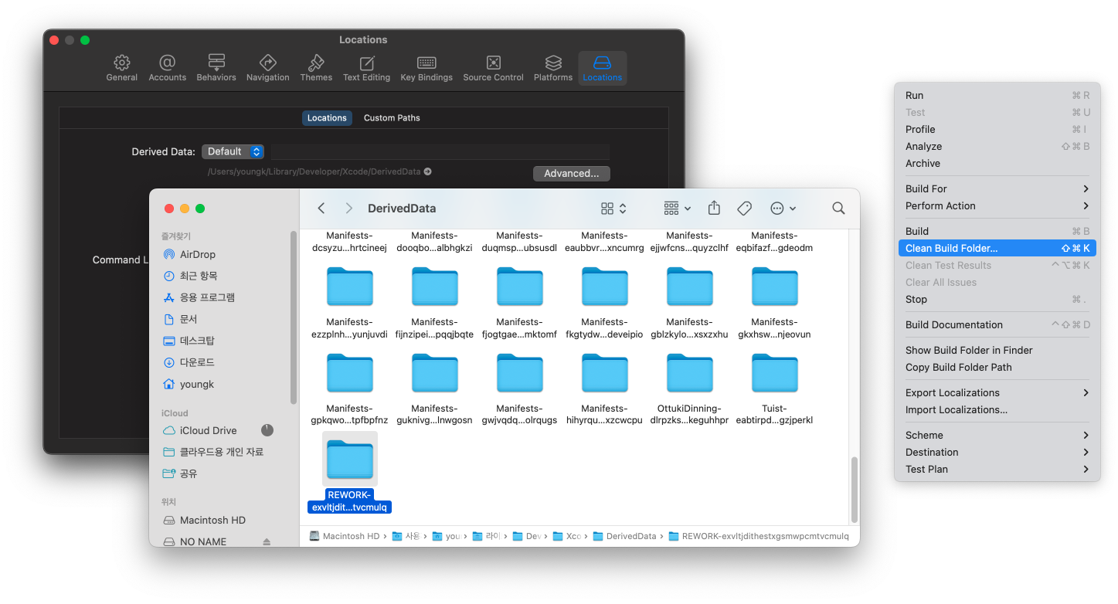Expand Build For submenu
This screenshot has width=1118, height=604.
pyautogui.click(x=997, y=188)
